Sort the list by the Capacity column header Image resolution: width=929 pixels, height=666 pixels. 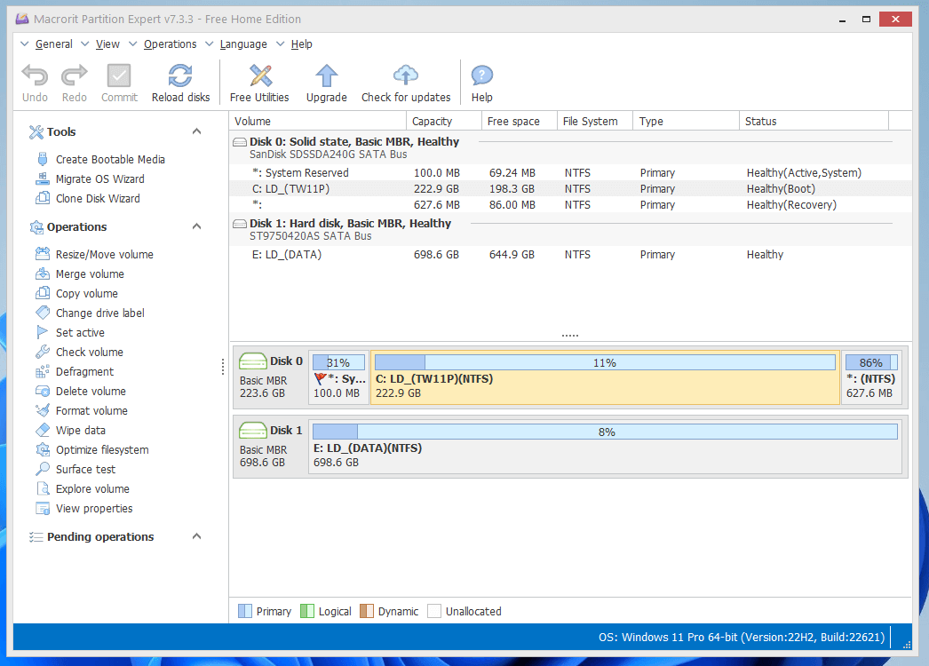coord(433,122)
